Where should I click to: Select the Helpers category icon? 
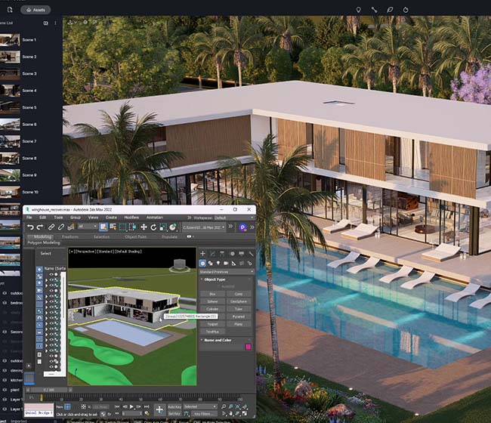click(x=233, y=264)
